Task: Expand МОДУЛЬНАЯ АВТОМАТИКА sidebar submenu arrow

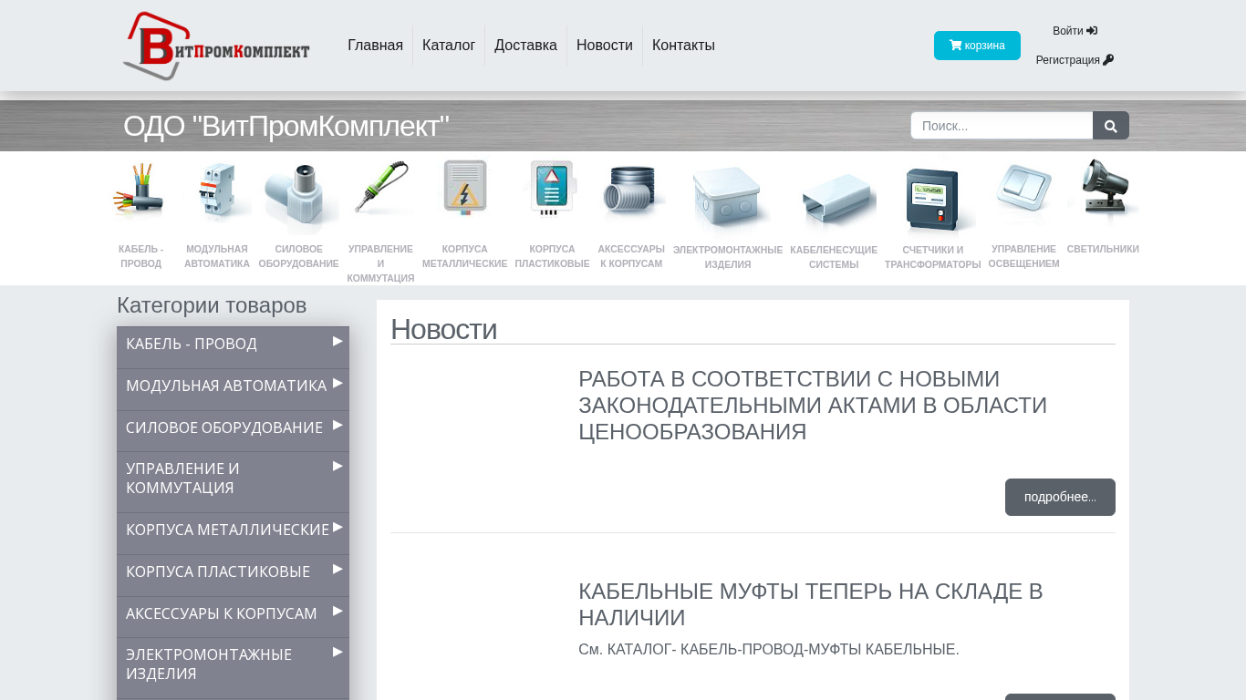Action: (337, 383)
